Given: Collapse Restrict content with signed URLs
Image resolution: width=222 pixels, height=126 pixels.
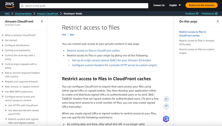Looking at the screenshot, I should point(6,119).
